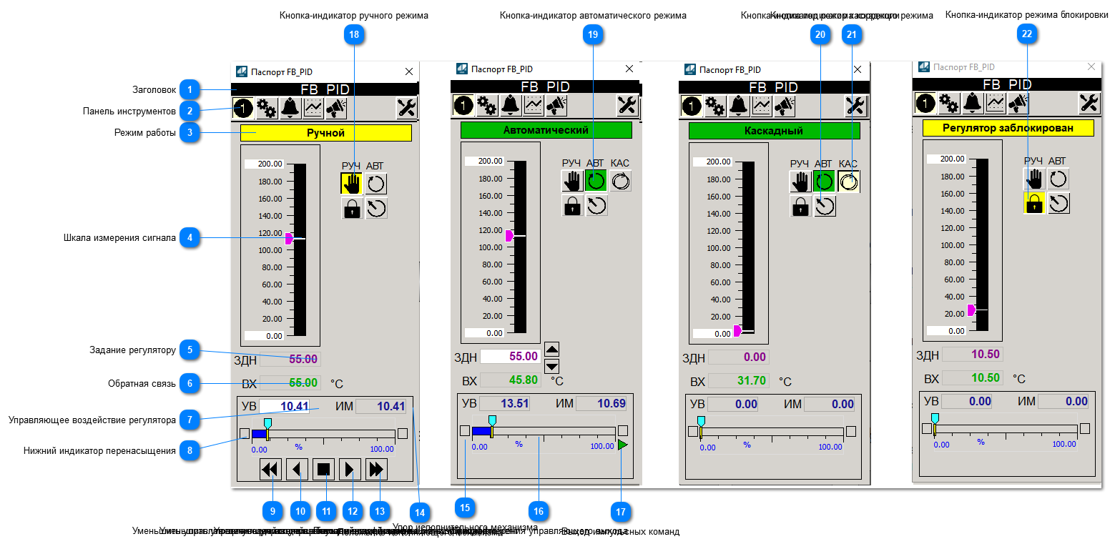Click the wrench icon in the Каскадный window
Screen dimensions: 1120x549
[855, 106]
